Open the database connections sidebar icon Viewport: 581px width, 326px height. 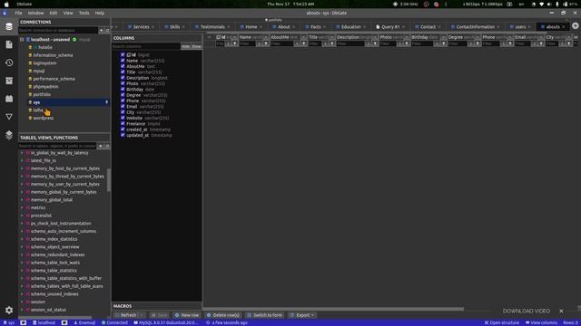[9, 26]
